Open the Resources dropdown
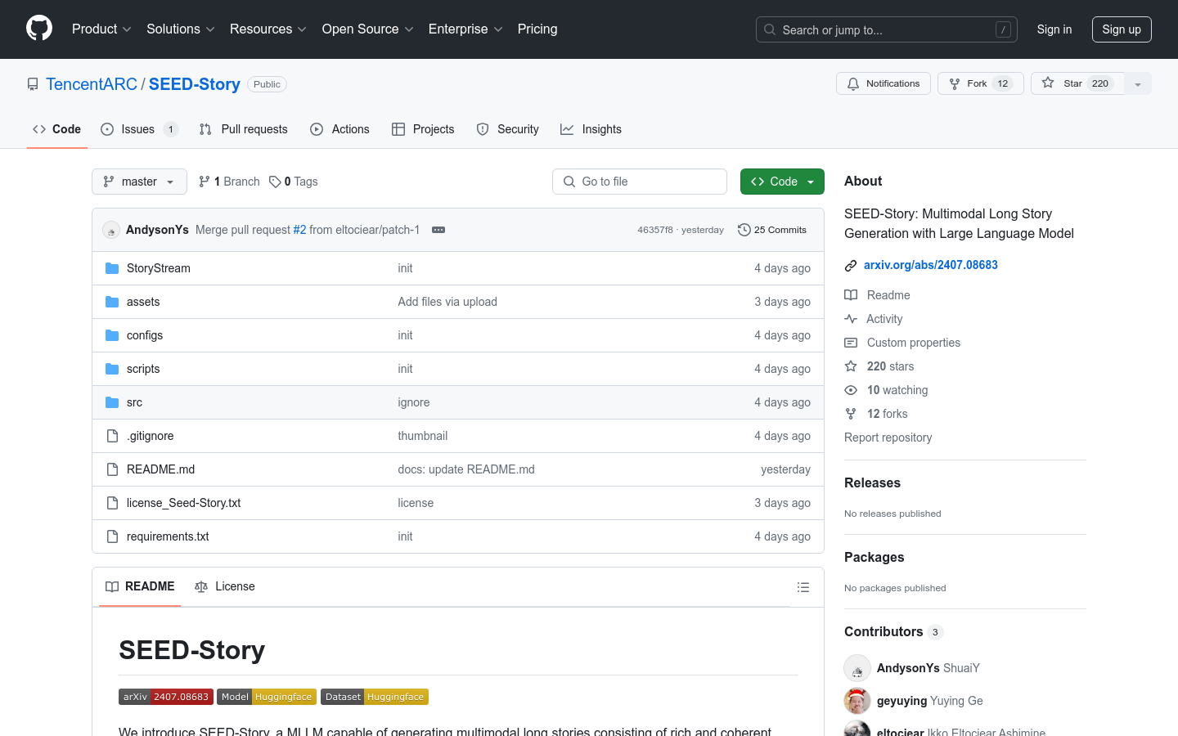Screen dimensions: 1178x736 pos(268,29)
